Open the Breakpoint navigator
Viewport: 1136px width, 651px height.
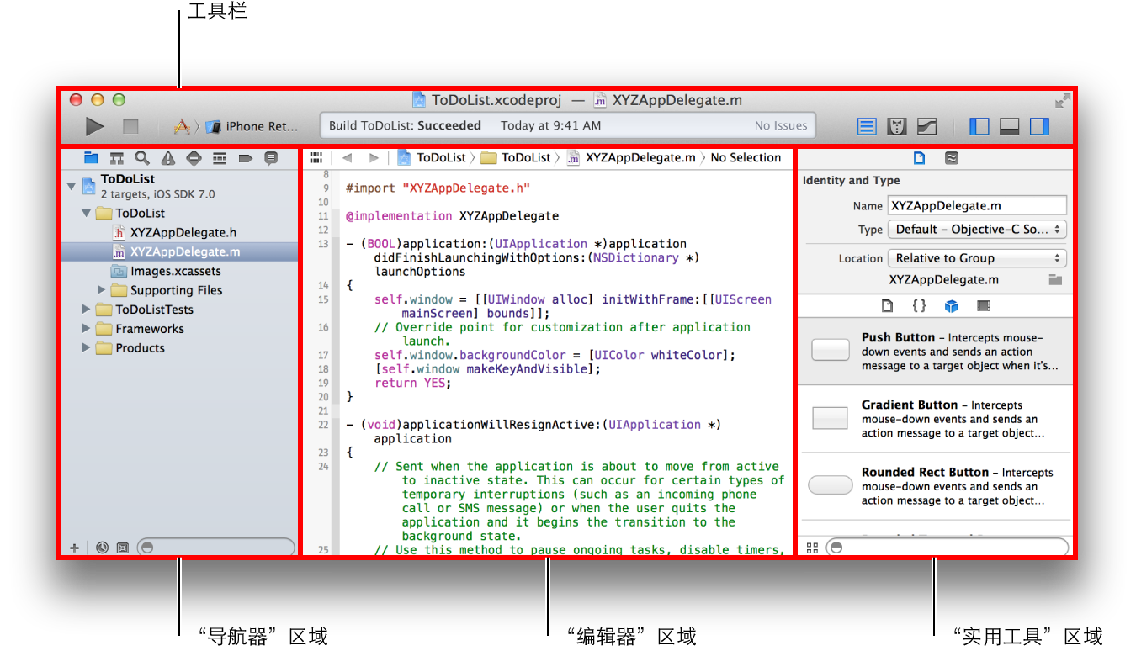click(245, 158)
